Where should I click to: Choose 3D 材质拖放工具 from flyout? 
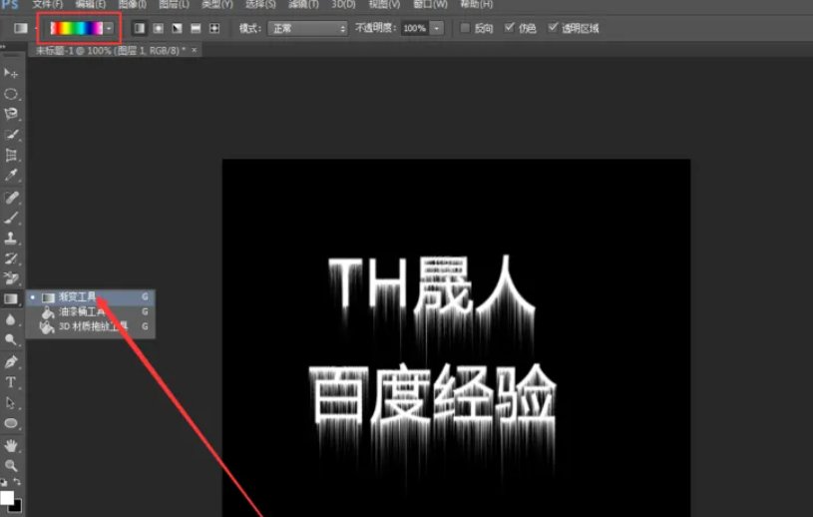click(x=90, y=326)
